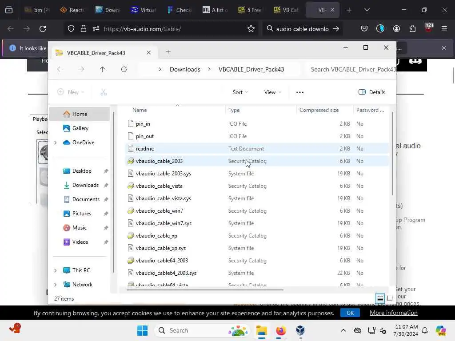Select the readme text document
455x341 pixels.
257,149
